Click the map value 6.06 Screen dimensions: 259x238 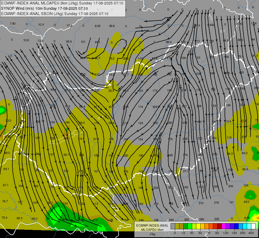(x=97, y=26)
